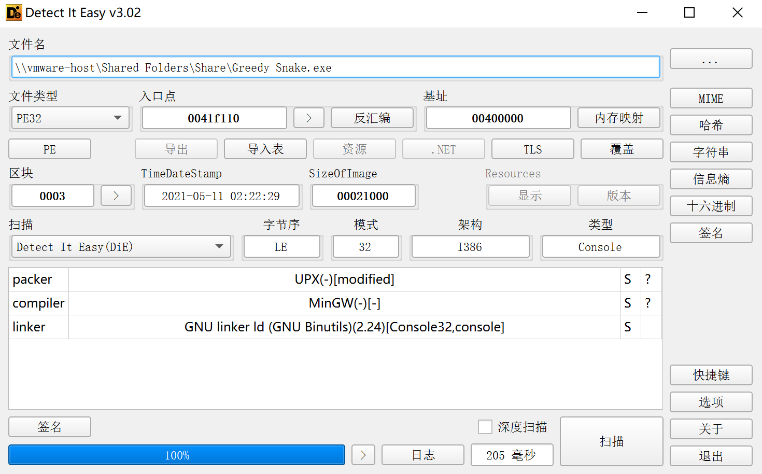Select the MinGW(-)[-] compiler result
Viewport: 762px width, 474px height.
point(345,303)
